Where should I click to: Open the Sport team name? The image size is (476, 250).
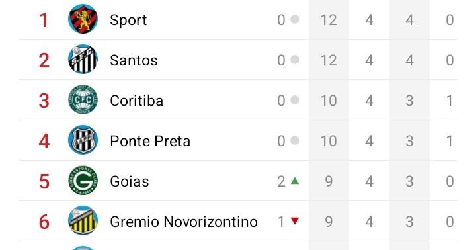coord(128,21)
